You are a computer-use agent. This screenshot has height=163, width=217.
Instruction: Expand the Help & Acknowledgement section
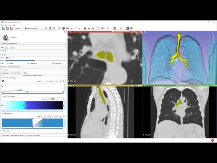[33, 43]
